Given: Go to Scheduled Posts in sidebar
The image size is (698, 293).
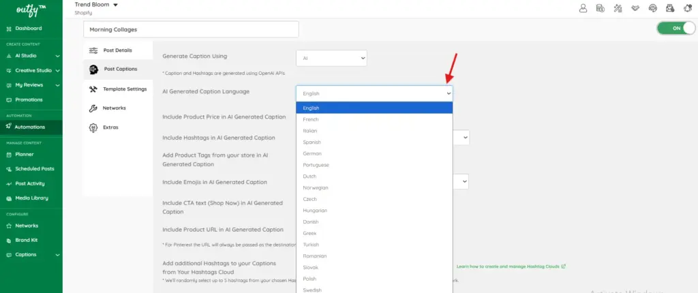Looking at the screenshot, I should [35, 169].
